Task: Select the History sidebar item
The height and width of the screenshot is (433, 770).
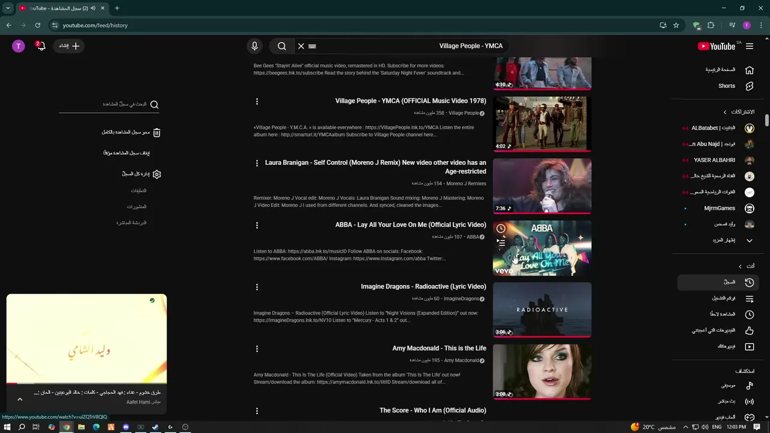Action: coord(719,282)
